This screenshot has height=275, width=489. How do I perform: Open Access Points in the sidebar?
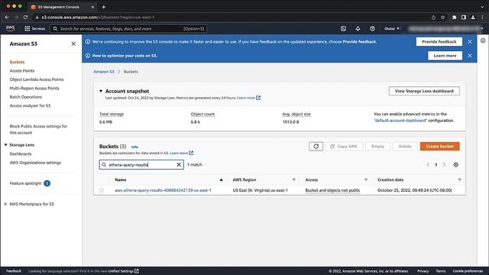(x=22, y=71)
